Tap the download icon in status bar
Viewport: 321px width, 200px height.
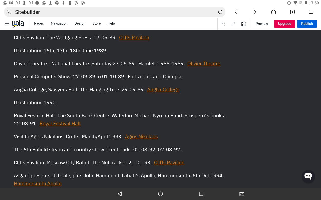(x=50, y=3)
